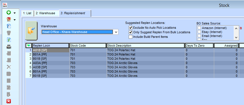
Task: Click up arrow of BO Sales Source list
Action: pyautogui.click(x=236, y=28)
